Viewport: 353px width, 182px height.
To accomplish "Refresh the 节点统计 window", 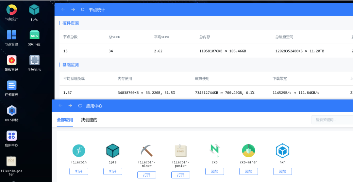I will [83, 9].
